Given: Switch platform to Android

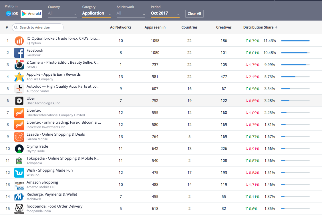Looking at the screenshot, I should point(31,13).
